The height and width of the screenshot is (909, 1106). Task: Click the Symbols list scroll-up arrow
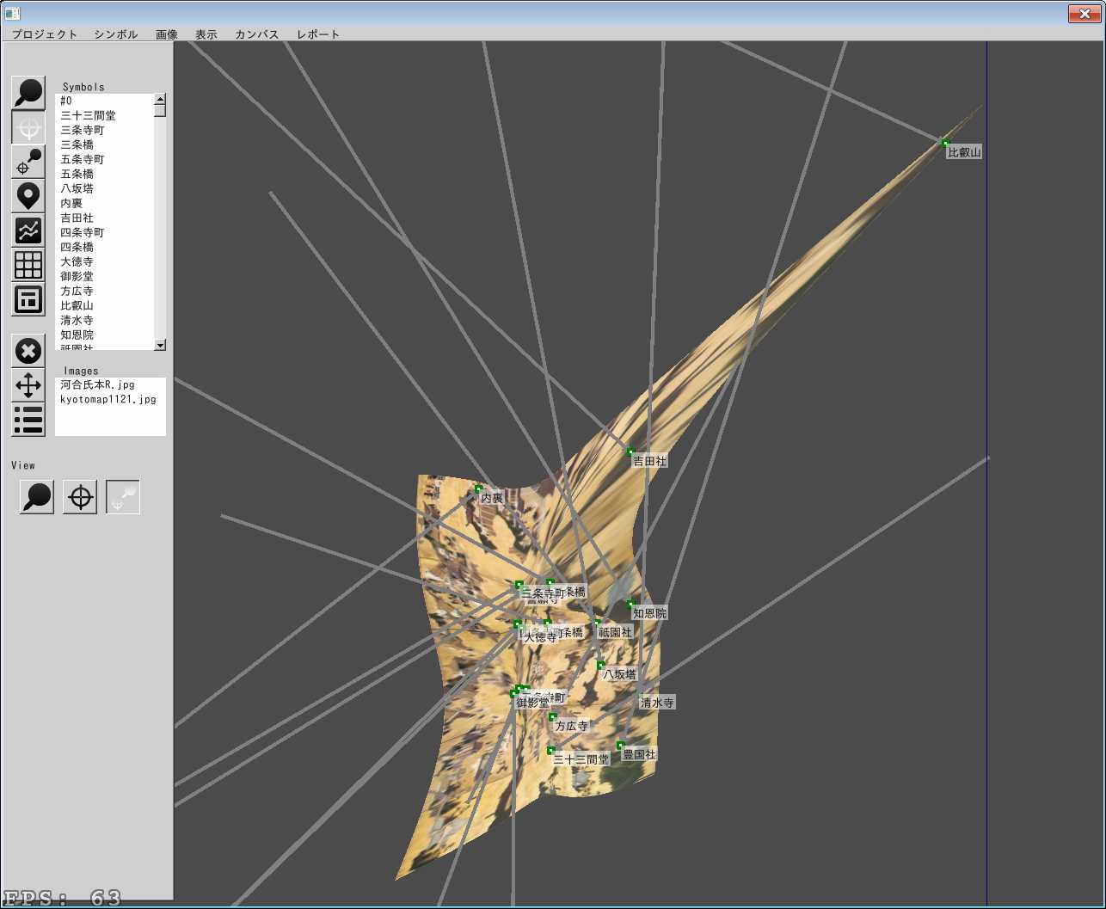click(x=160, y=99)
